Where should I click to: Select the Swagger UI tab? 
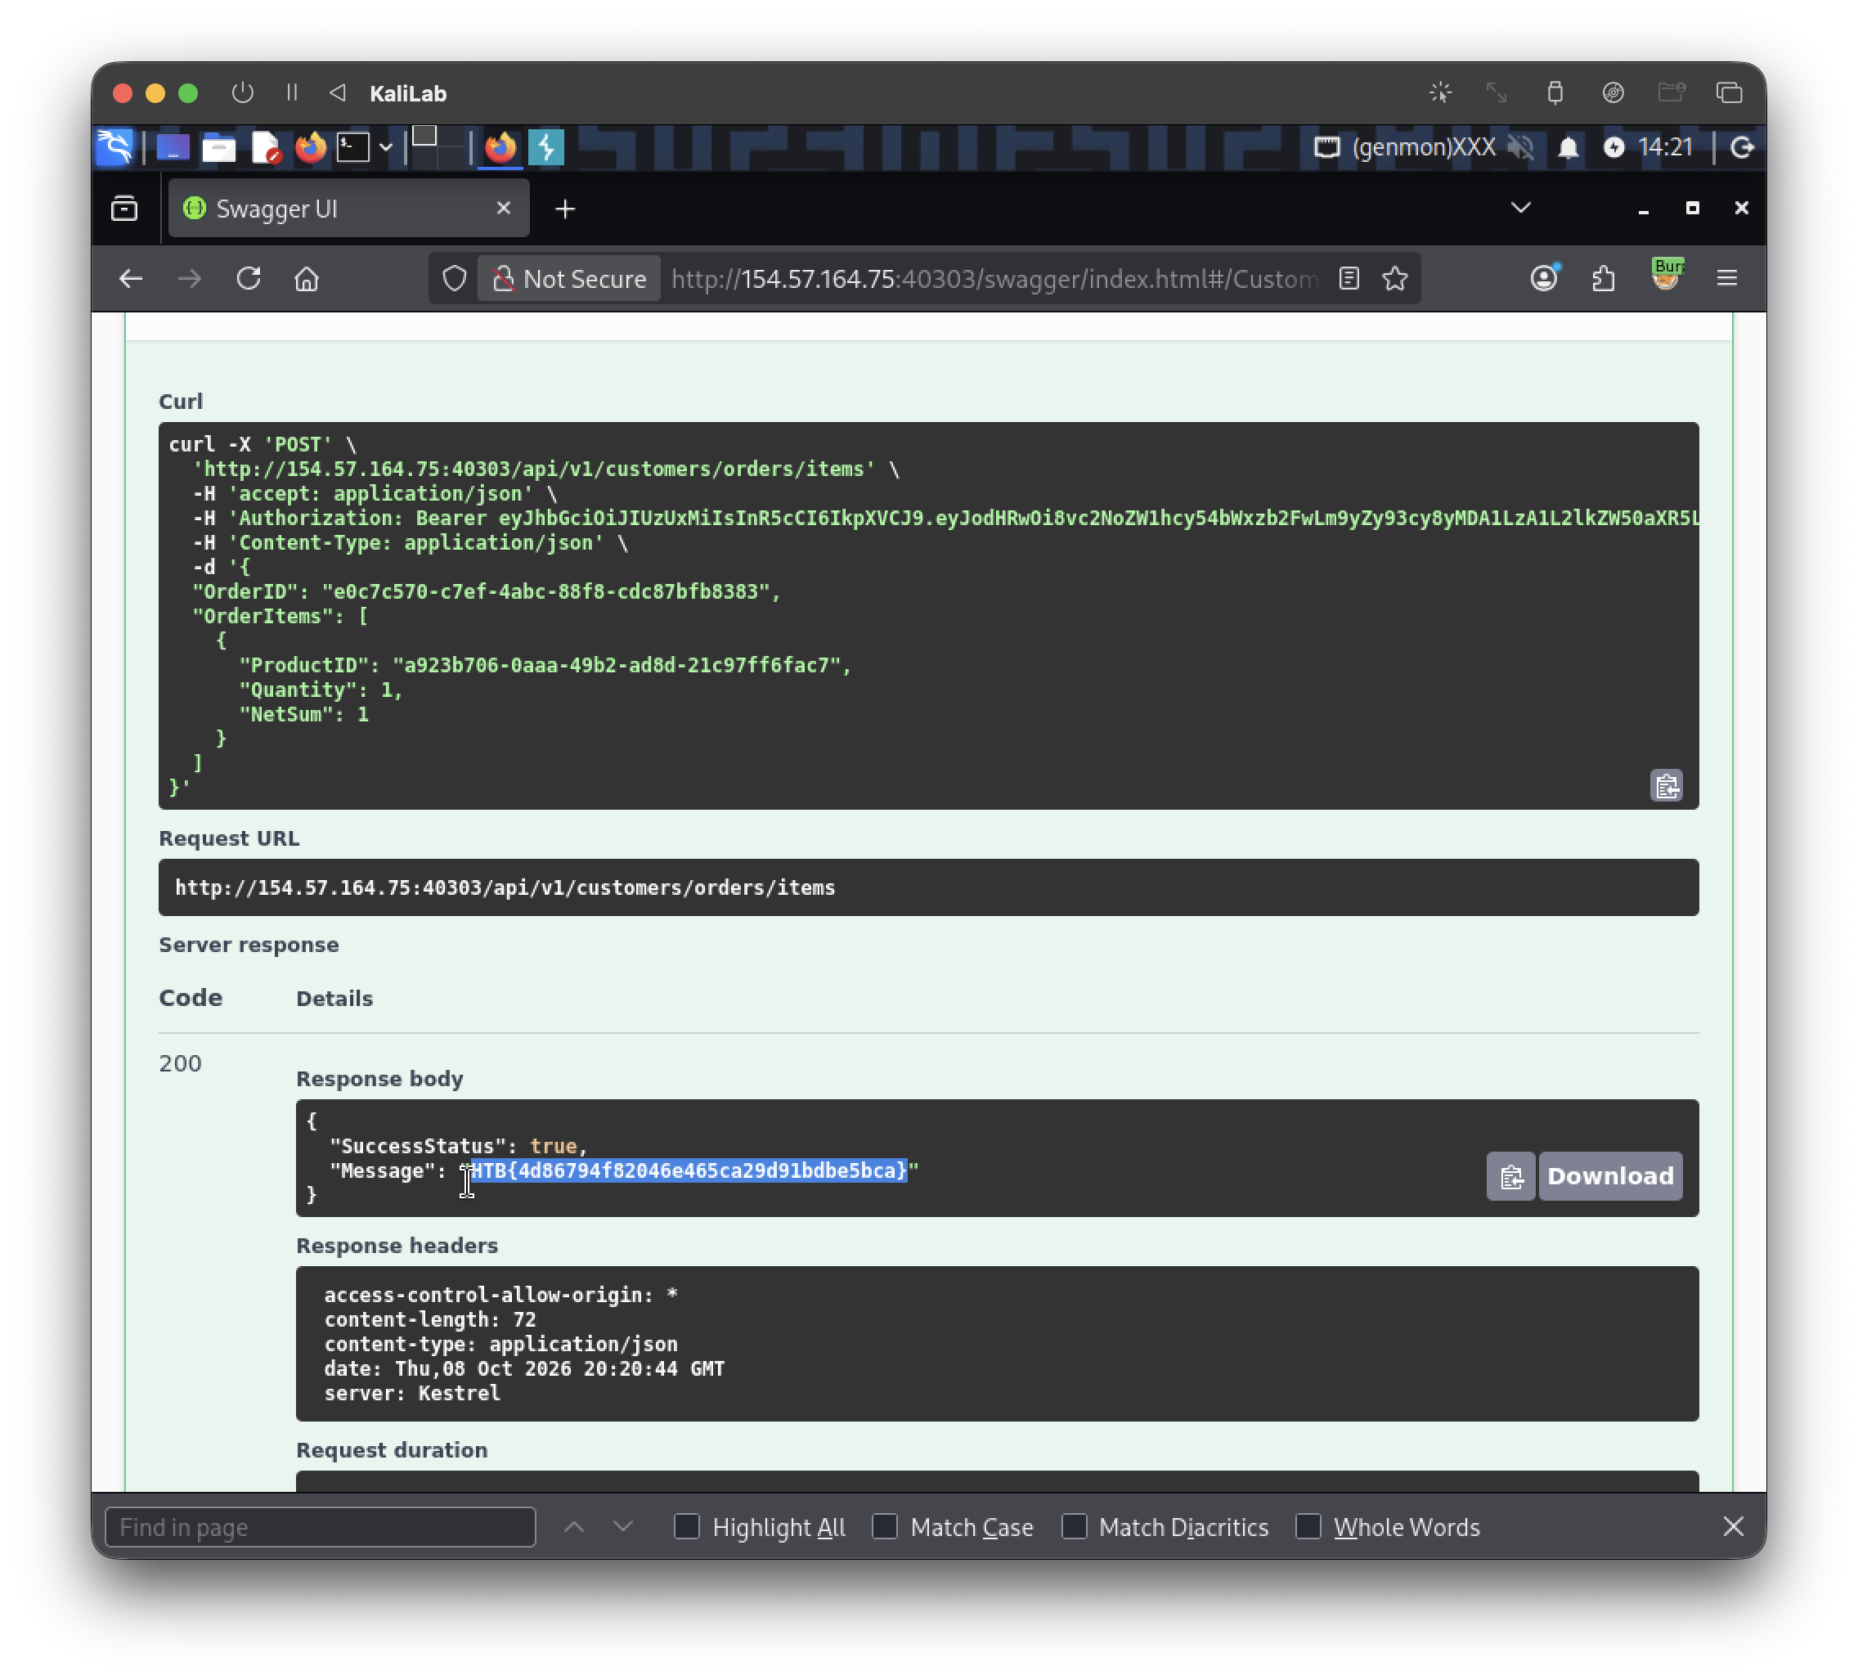348,209
